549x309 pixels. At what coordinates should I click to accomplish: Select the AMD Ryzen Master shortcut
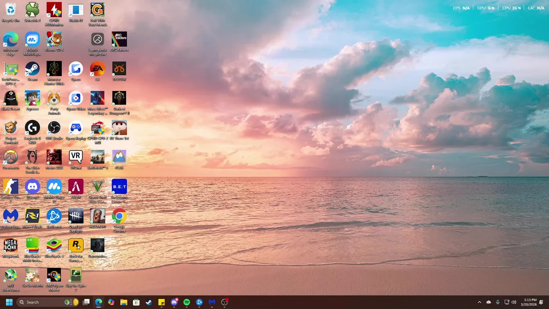click(54, 280)
